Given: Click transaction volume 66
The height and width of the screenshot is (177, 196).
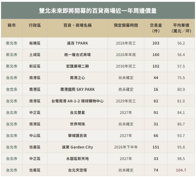Looking at the screenshot, I should [156, 136].
